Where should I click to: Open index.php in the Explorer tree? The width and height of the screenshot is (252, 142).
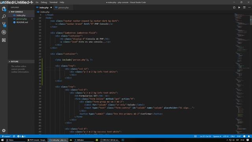[21, 15]
